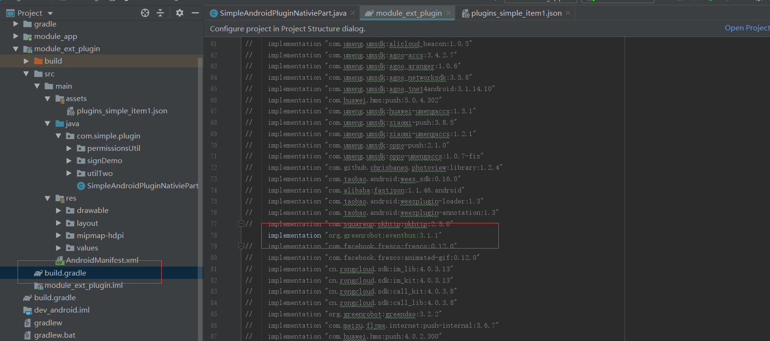Select plugins_simple_item1.json in project tree

tap(122, 111)
